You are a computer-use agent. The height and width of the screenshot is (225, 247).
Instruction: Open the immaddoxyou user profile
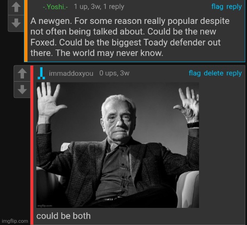point(71,73)
